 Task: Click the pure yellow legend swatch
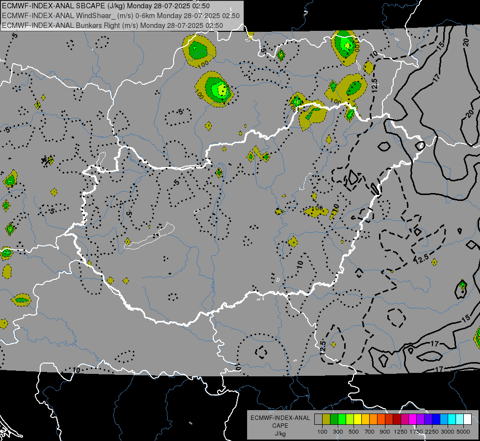357,419
